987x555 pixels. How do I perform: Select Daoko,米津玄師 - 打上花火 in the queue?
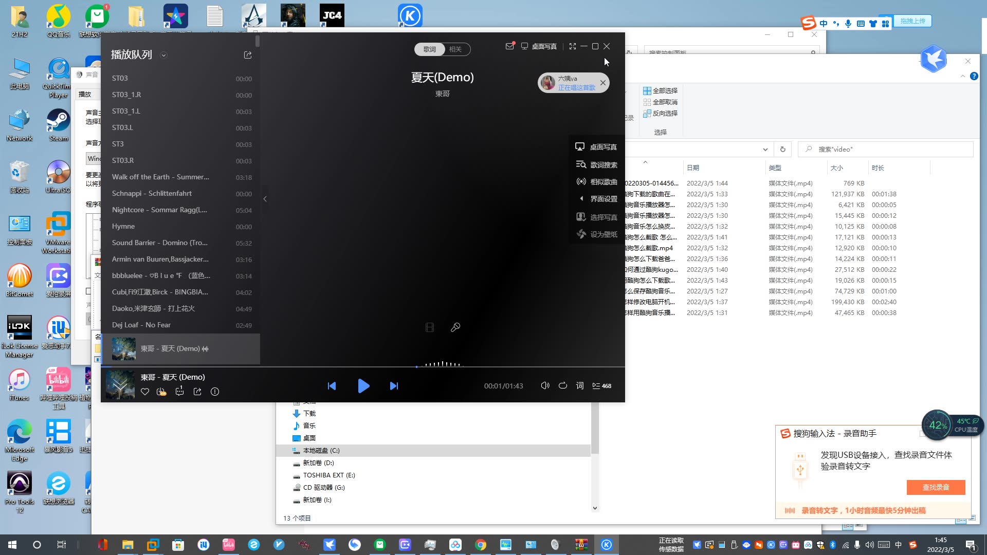click(x=180, y=309)
